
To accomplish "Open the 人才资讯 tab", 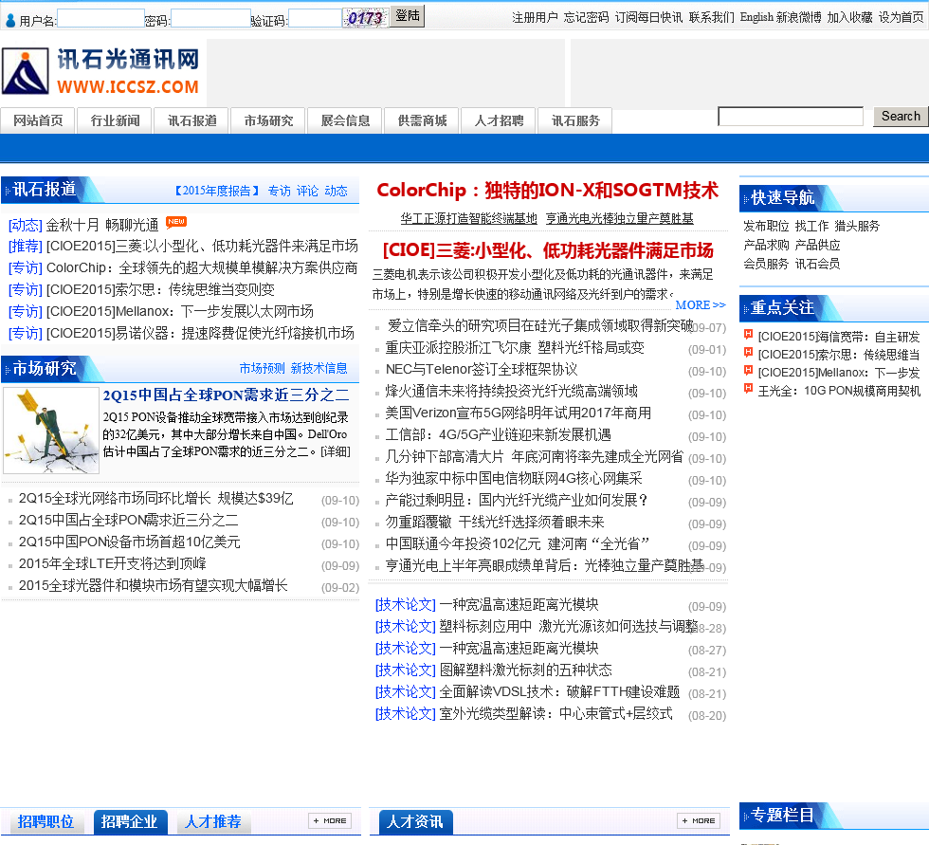I will pos(415,822).
